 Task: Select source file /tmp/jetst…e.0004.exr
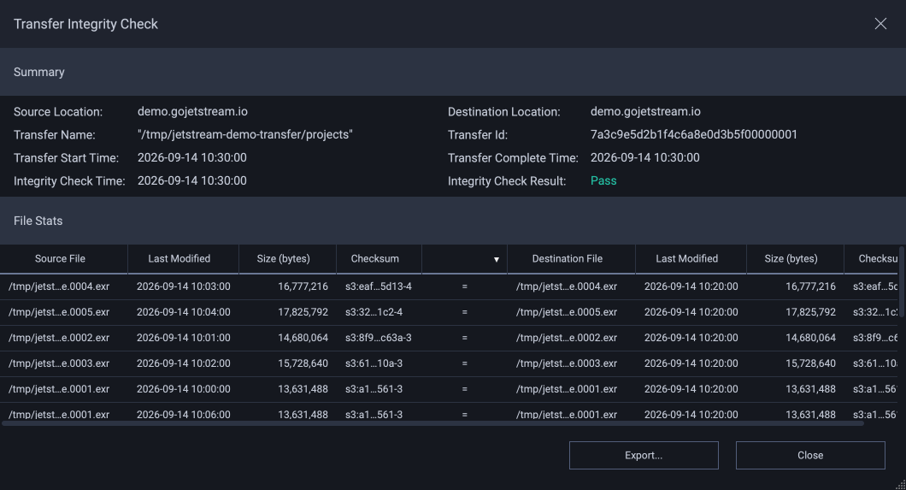[59, 286]
